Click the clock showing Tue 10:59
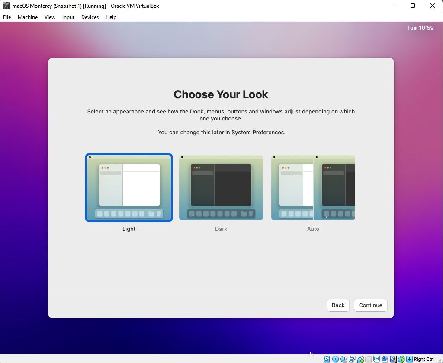 pos(420,28)
